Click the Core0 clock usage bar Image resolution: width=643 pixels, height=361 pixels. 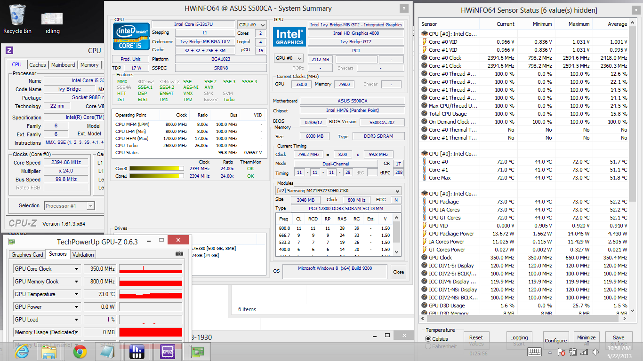tap(157, 168)
